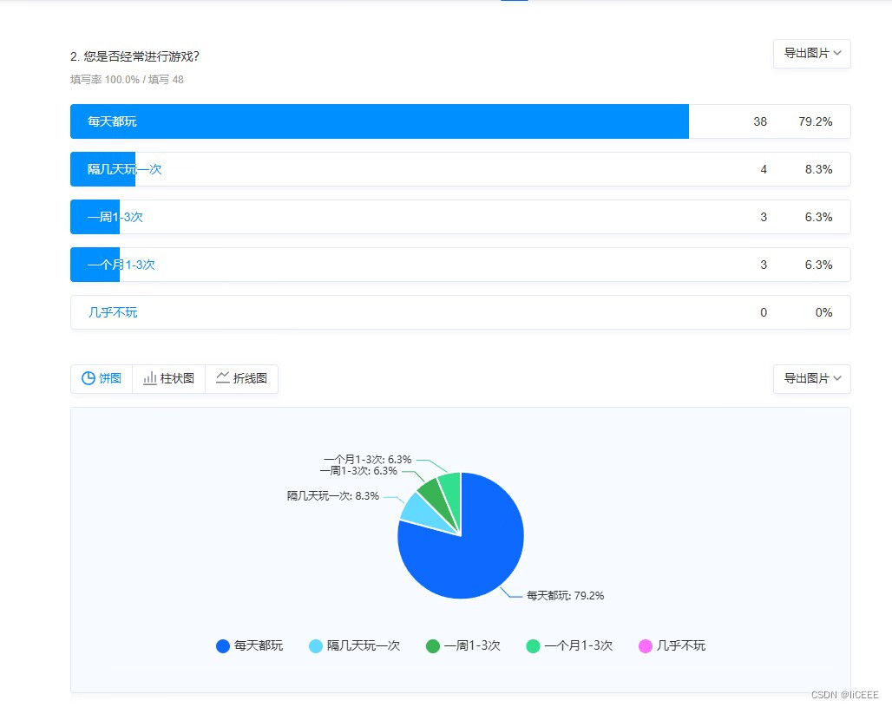Select the bar chart icon beside 柱状图
The width and height of the screenshot is (892, 707).
(x=148, y=379)
